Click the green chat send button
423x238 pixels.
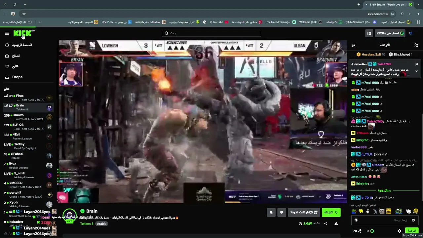click(411, 230)
